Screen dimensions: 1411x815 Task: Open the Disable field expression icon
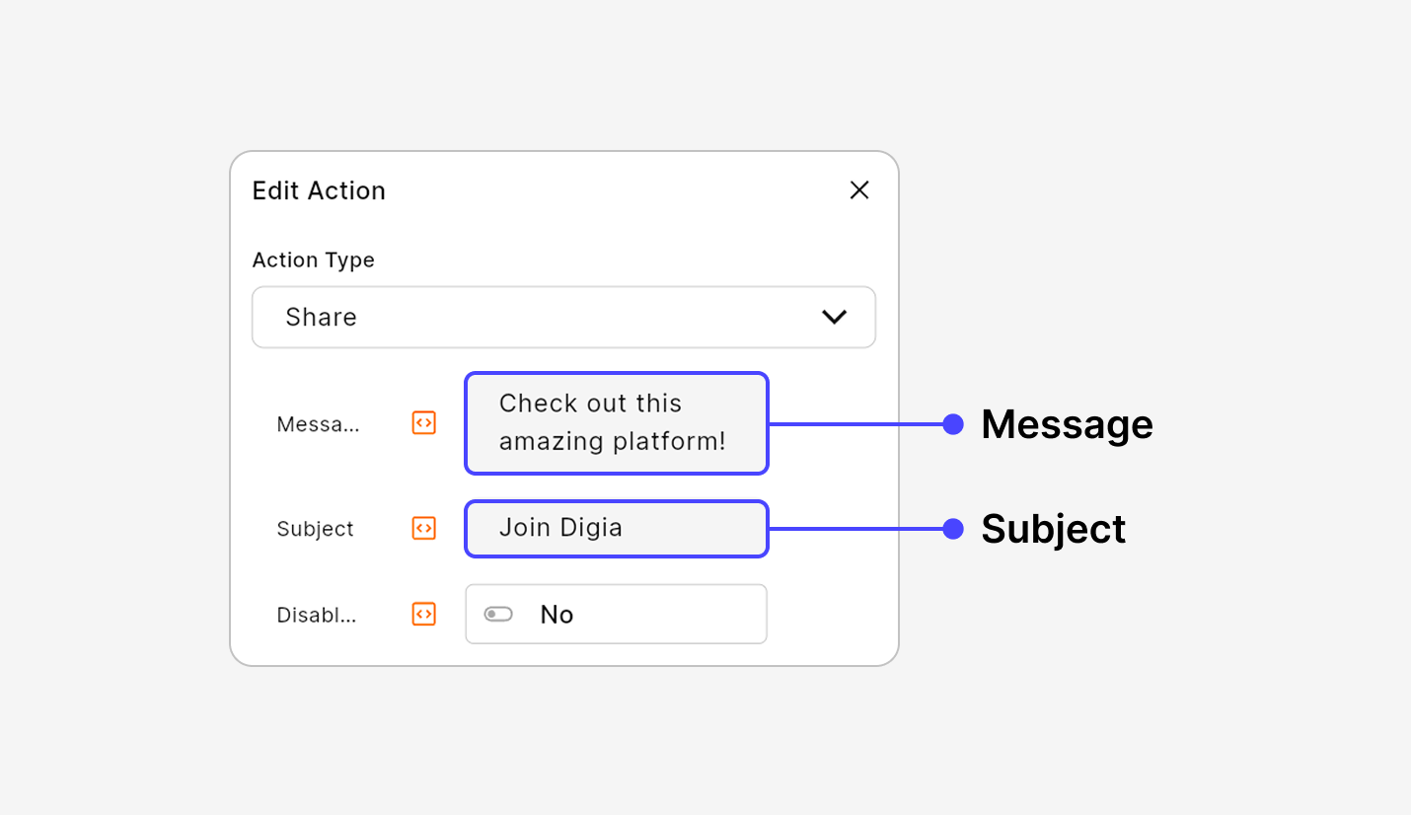tap(423, 614)
